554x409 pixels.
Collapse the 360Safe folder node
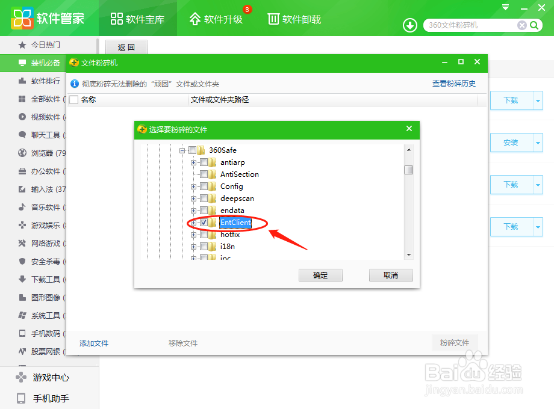(x=182, y=151)
